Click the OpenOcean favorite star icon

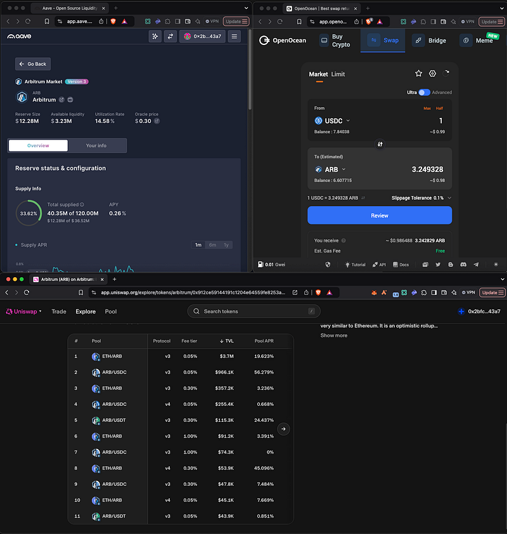(418, 73)
